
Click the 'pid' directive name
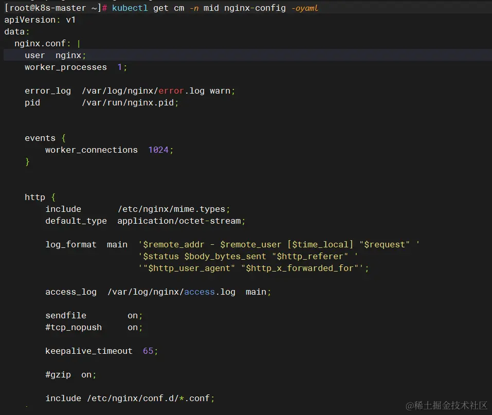click(x=32, y=103)
